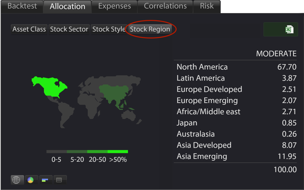304x190 pixels.
Task: Click the 0.26 Australasia value
Action: coord(289,134)
